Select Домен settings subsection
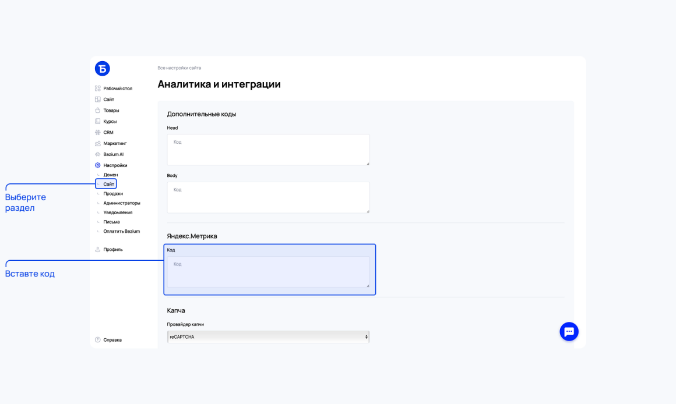Viewport: 676px width, 404px height. coord(110,175)
